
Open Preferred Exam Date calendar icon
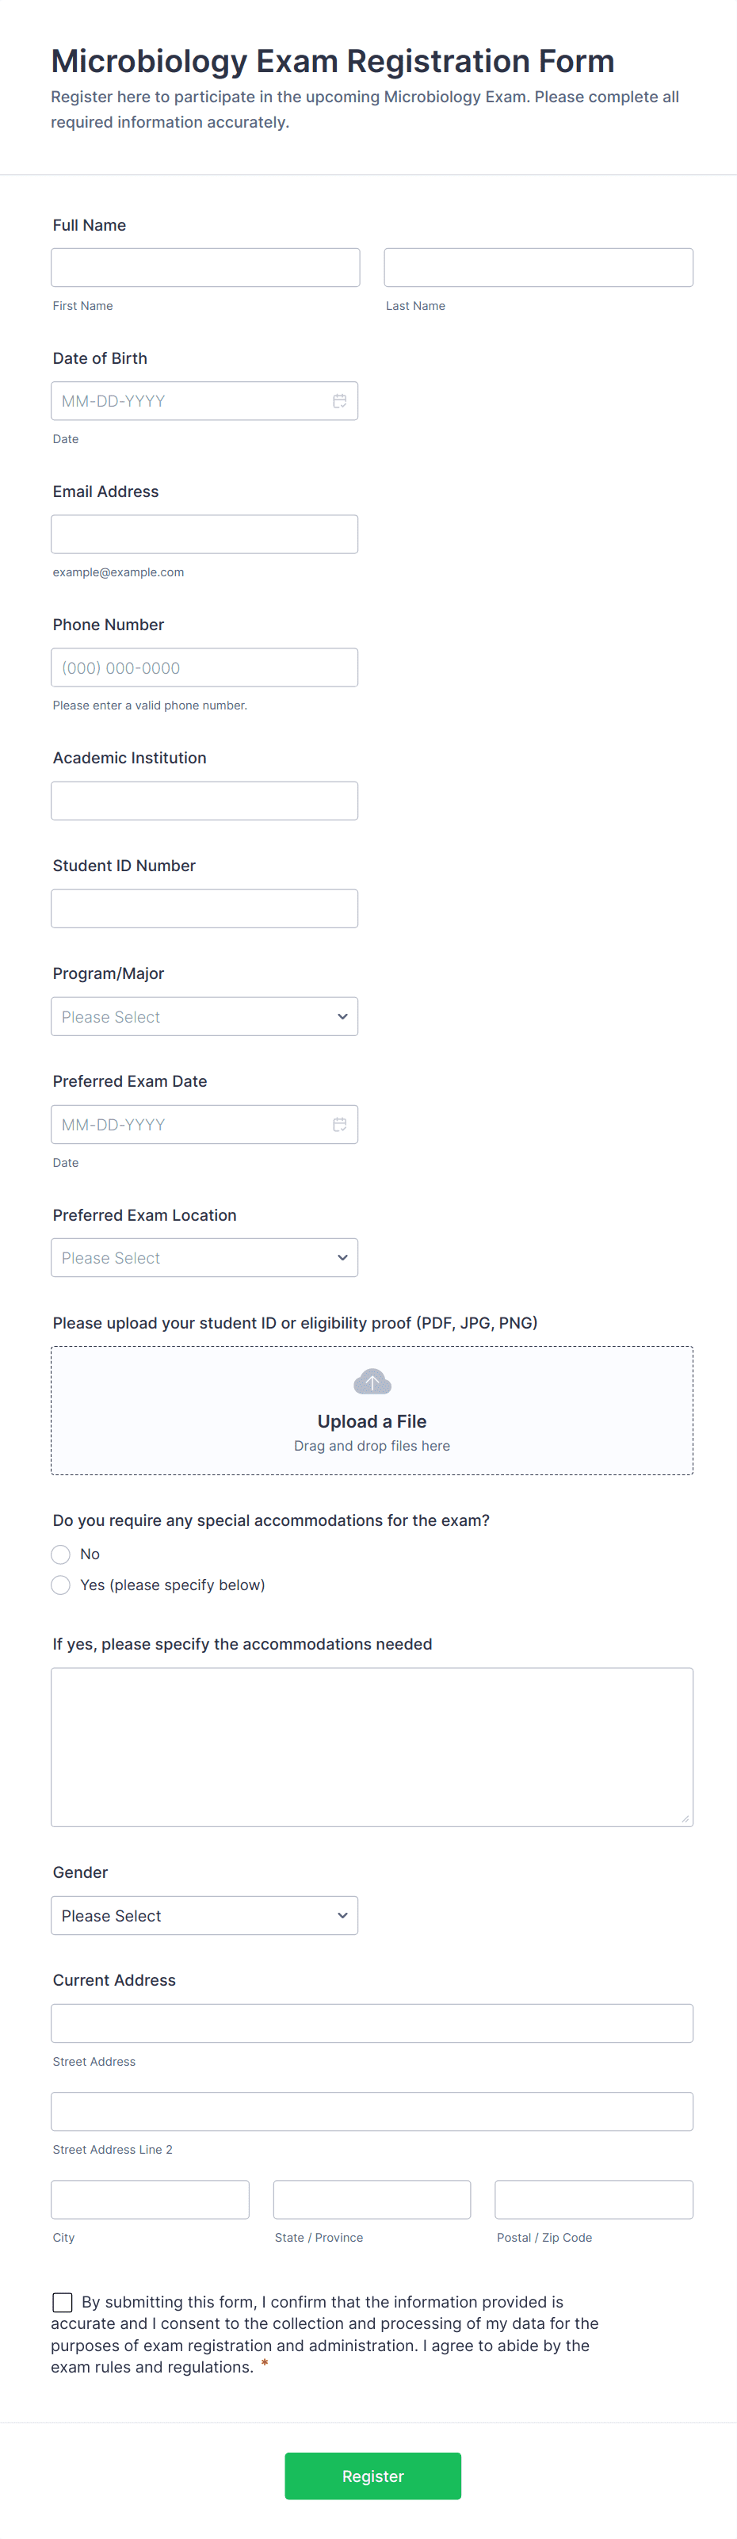point(339,1125)
